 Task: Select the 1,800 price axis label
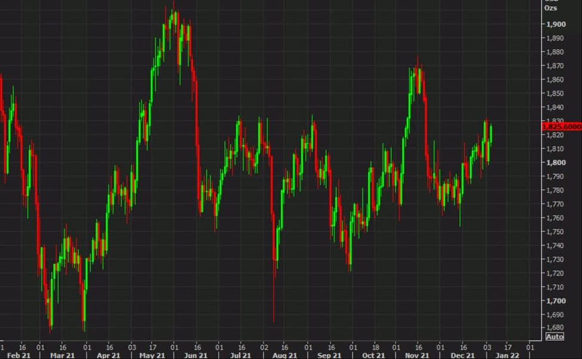556,163
